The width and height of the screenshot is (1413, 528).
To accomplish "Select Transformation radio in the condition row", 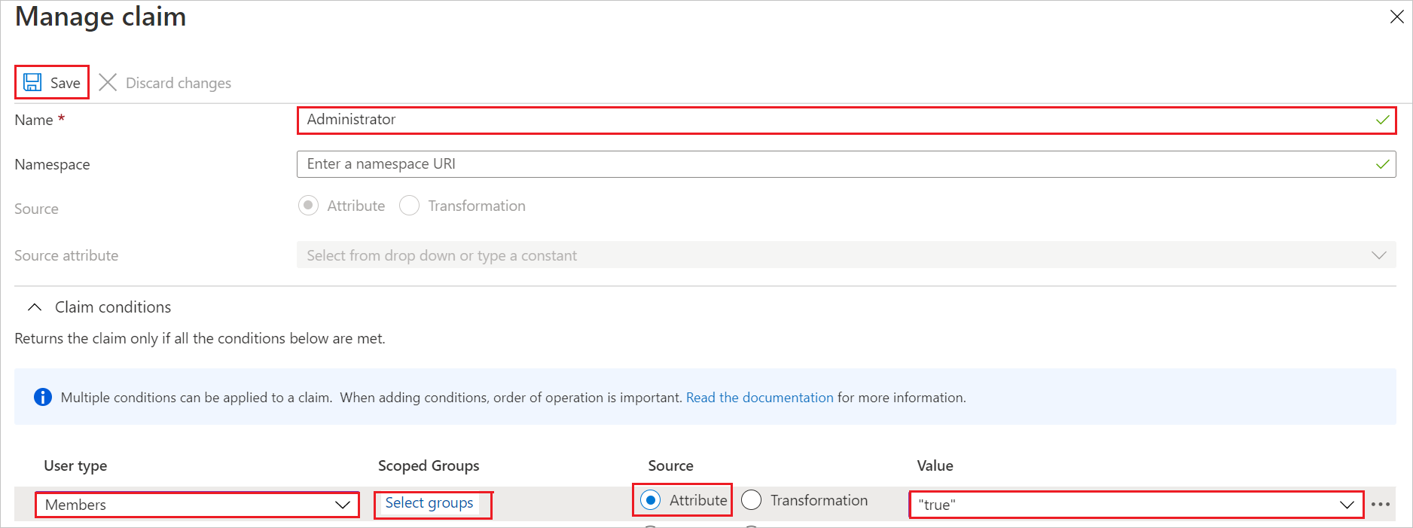I will [x=752, y=500].
